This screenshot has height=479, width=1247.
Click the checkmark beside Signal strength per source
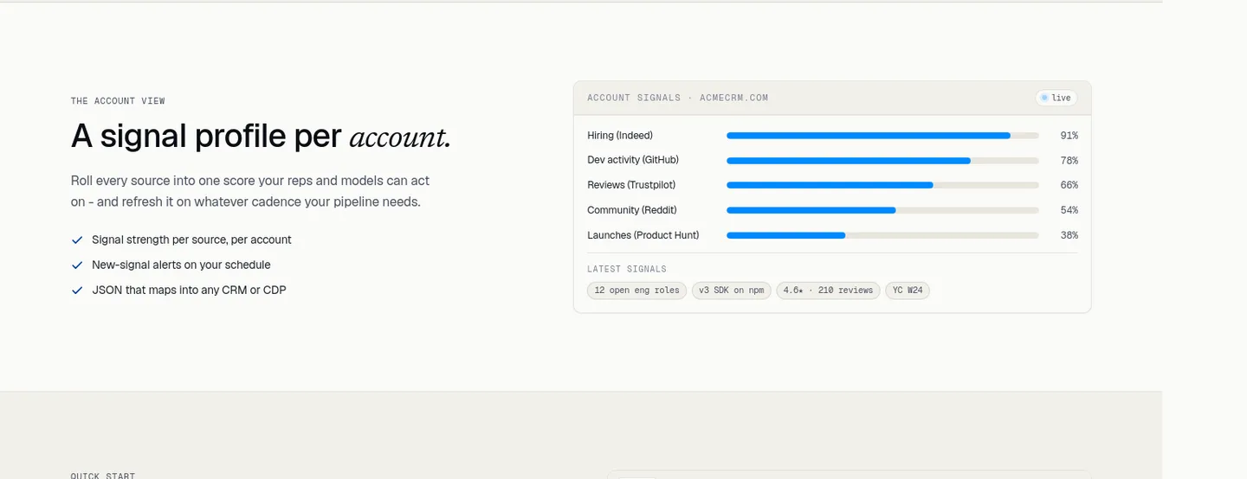[x=77, y=240]
